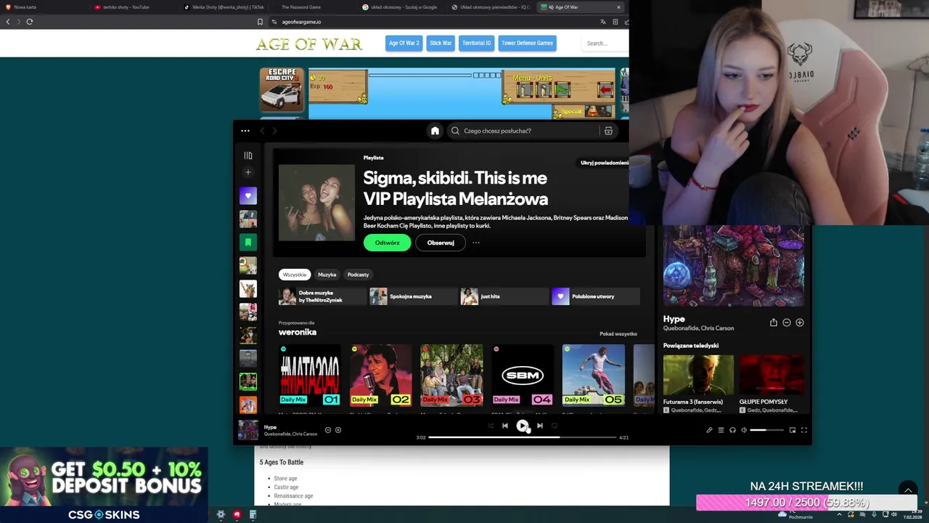Switch to The Password Game tab

click(x=312, y=7)
